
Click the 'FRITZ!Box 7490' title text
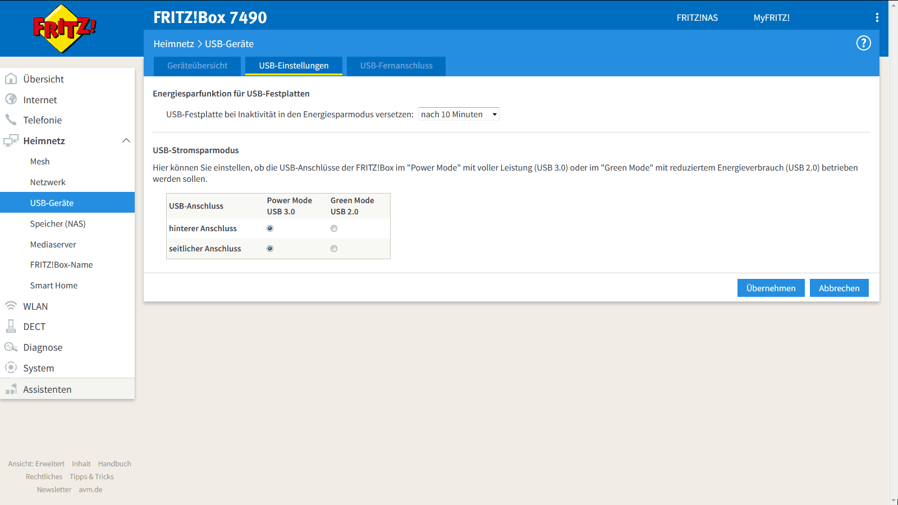[x=210, y=17]
